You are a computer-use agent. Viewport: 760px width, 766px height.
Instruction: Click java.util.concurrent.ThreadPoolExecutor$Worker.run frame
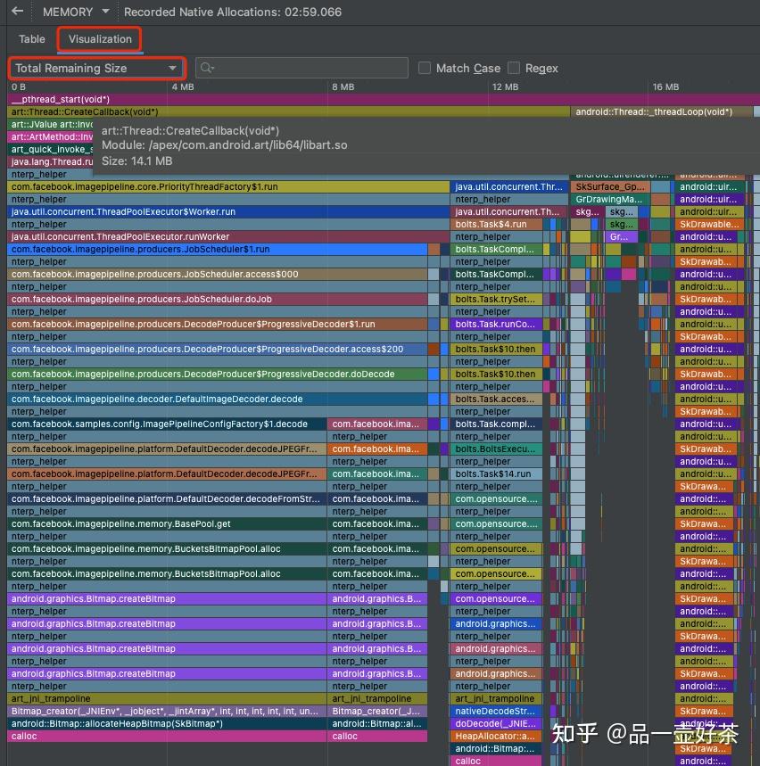coord(227,211)
